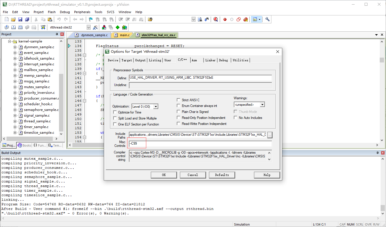Switch to the Linker tab in Options
386x227 pixels.
click(210, 60)
